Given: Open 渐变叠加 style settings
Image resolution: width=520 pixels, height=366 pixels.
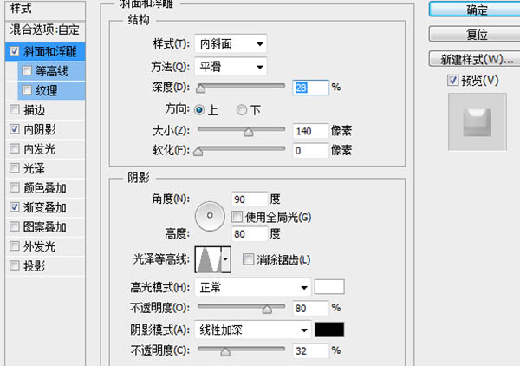Looking at the screenshot, I should click(x=45, y=208).
